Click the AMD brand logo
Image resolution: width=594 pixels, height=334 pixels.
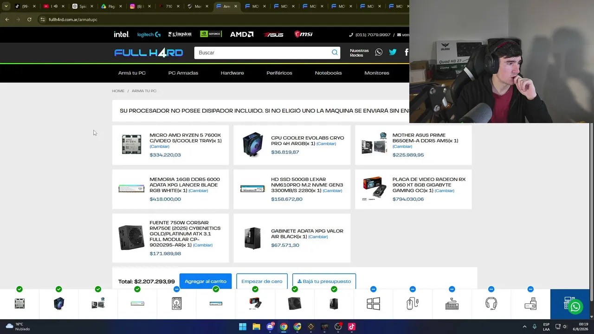(x=242, y=34)
